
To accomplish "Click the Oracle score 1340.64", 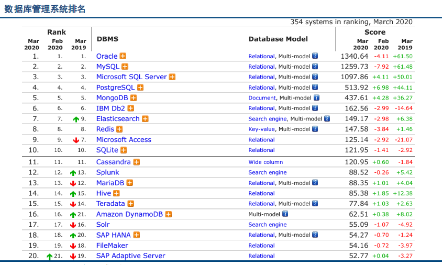I will pyautogui.click(x=355, y=56).
